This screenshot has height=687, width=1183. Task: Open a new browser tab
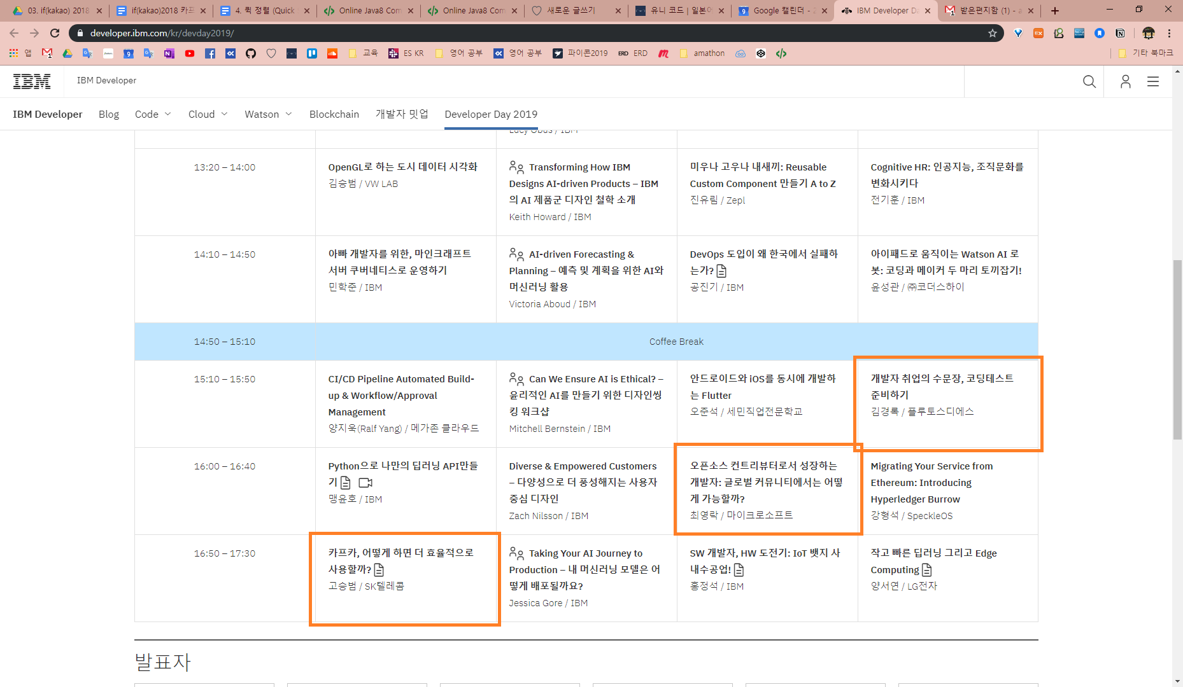(x=1055, y=11)
